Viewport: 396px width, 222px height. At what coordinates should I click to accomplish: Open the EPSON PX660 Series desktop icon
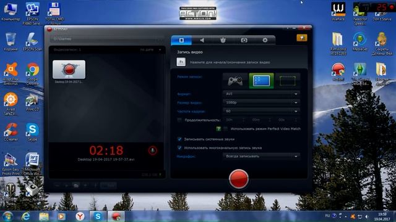click(x=32, y=14)
